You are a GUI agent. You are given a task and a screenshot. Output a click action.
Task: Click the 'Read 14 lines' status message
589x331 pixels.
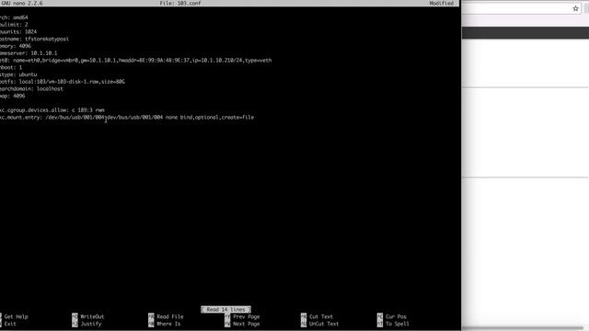225,310
